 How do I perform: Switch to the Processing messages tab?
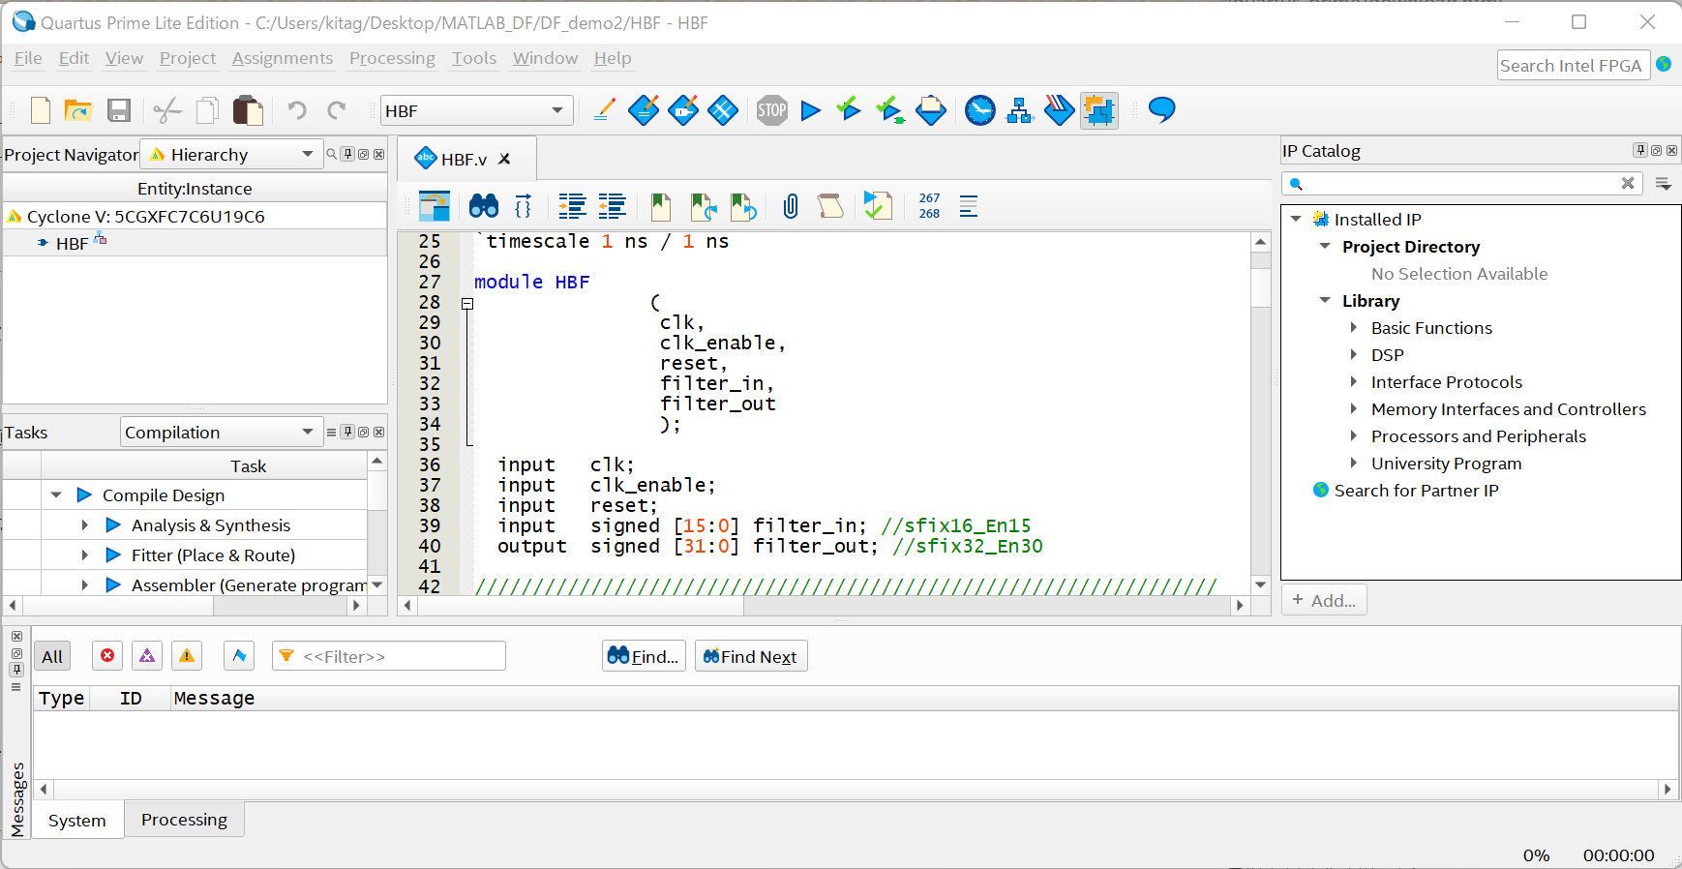[184, 820]
